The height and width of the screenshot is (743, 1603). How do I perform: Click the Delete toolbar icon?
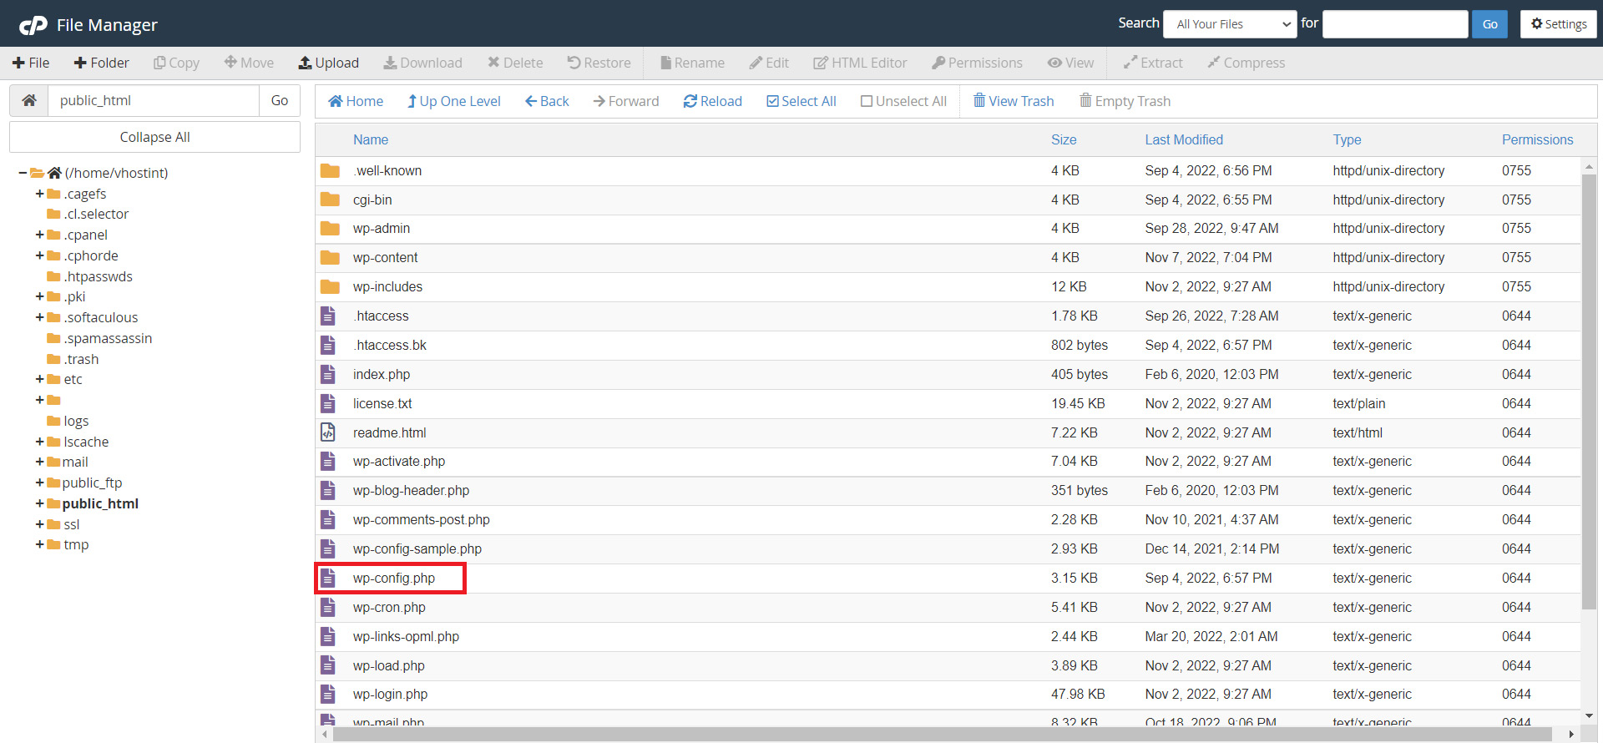[x=493, y=63]
